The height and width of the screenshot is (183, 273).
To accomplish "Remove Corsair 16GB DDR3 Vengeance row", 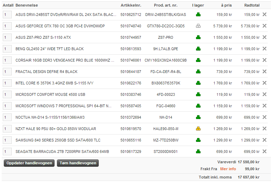I will (x=264, y=60).
